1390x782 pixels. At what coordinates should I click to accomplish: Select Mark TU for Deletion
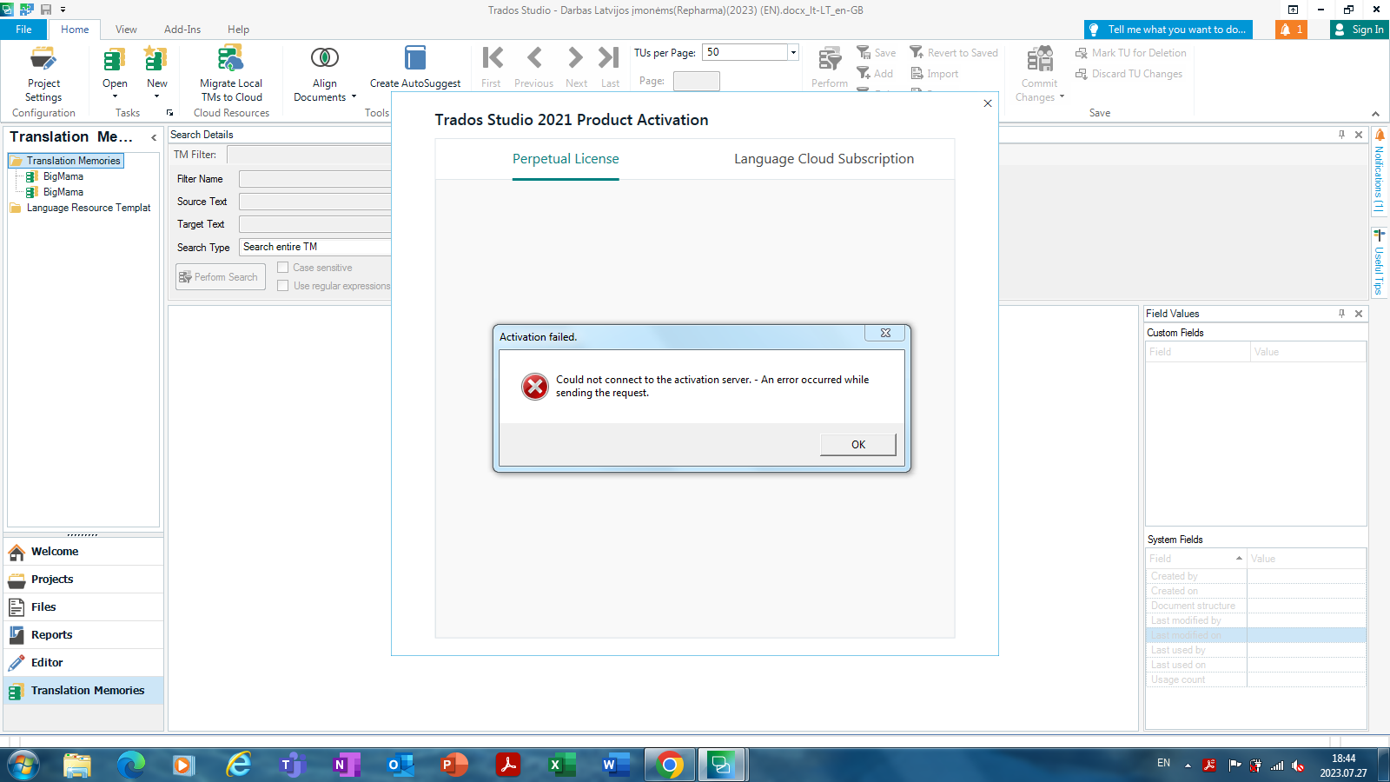1131,52
